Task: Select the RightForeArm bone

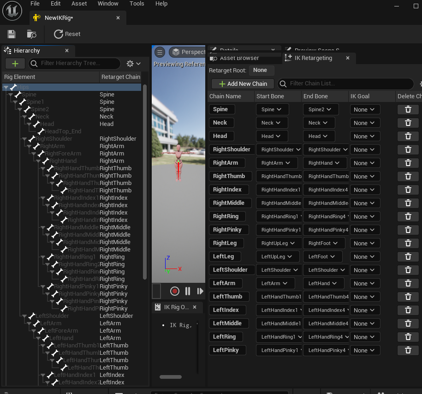Action: (x=63, y=154)
